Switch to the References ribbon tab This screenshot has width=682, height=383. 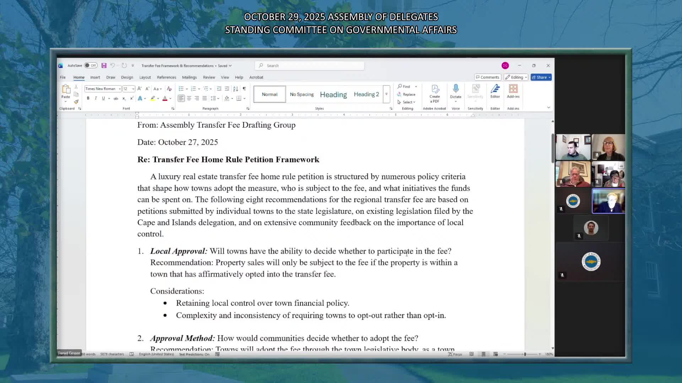click(x=167, y=77)
